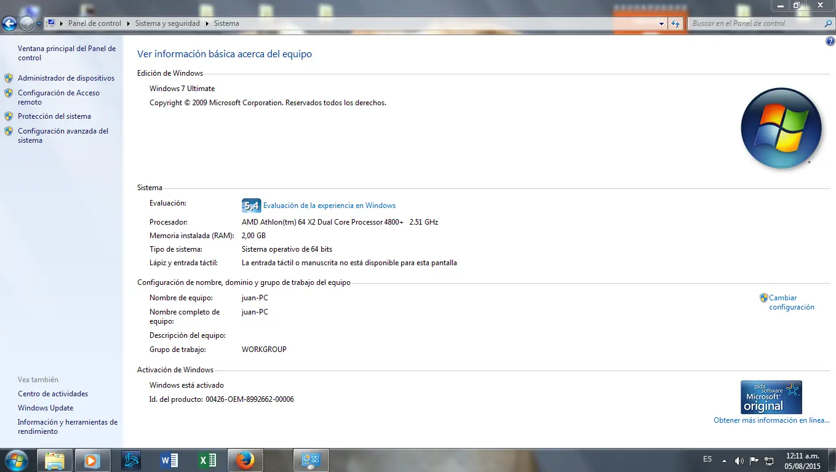
Task: Click the Microsoft software original badge
Action: 771,397
